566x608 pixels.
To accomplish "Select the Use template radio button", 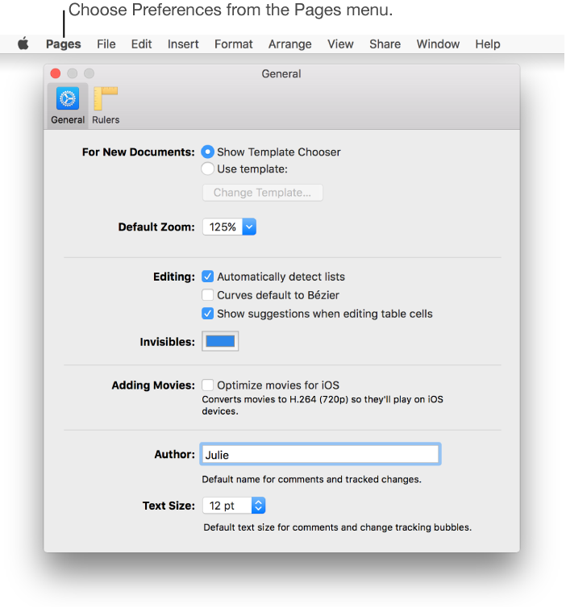I will coord(208,169).
